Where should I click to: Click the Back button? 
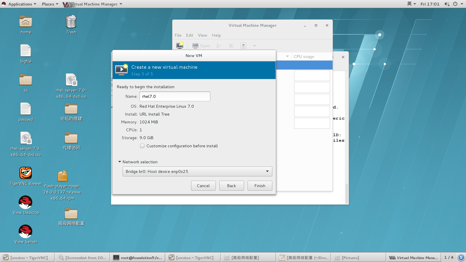[232, 186]
